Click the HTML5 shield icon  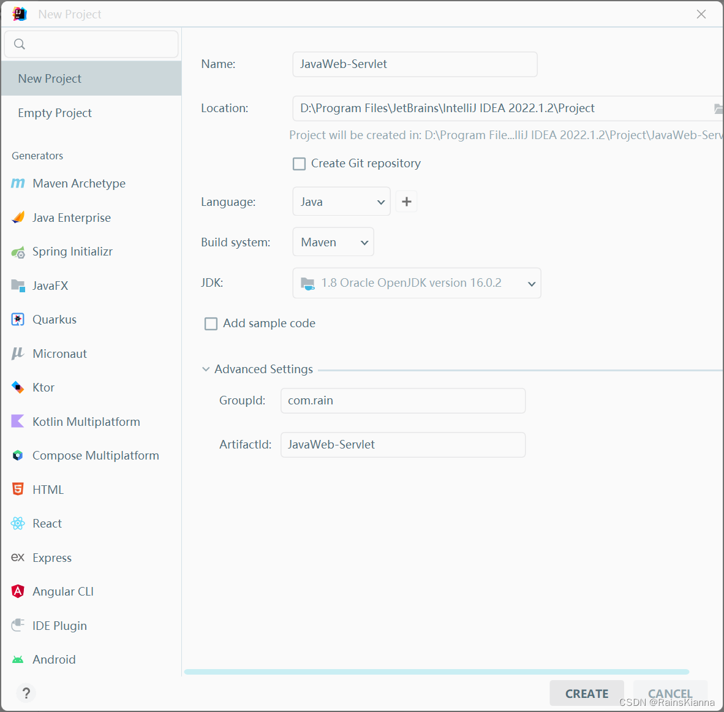[x=18, y=489]
